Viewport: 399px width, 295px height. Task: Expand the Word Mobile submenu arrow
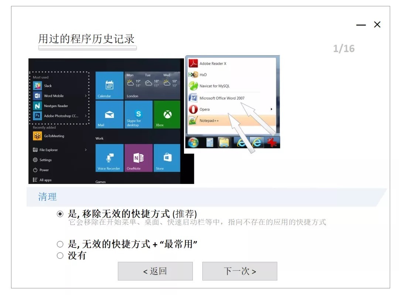(86, 96)
